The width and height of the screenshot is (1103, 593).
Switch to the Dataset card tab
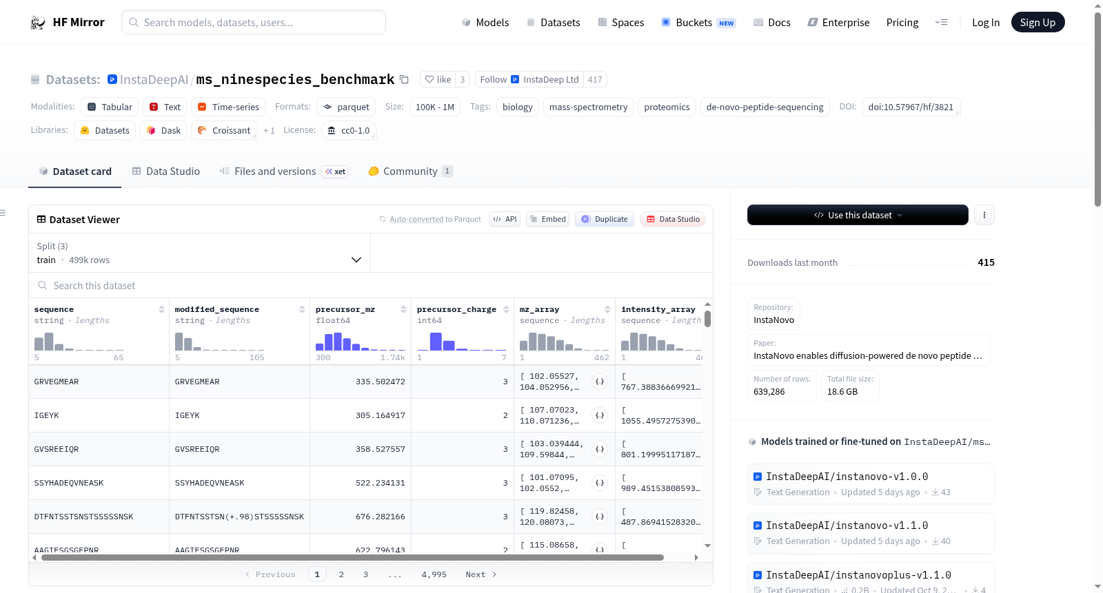[x=74, y=171]
